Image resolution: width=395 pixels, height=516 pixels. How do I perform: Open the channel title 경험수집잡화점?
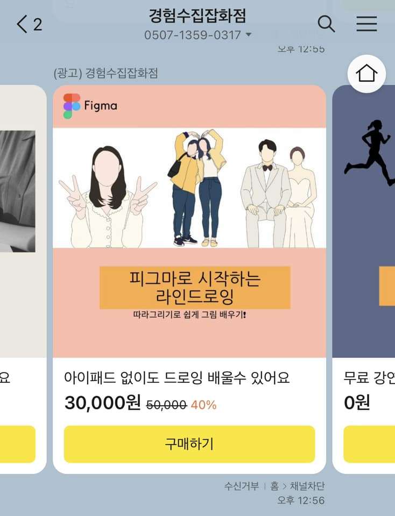click(x=197, y=16)
